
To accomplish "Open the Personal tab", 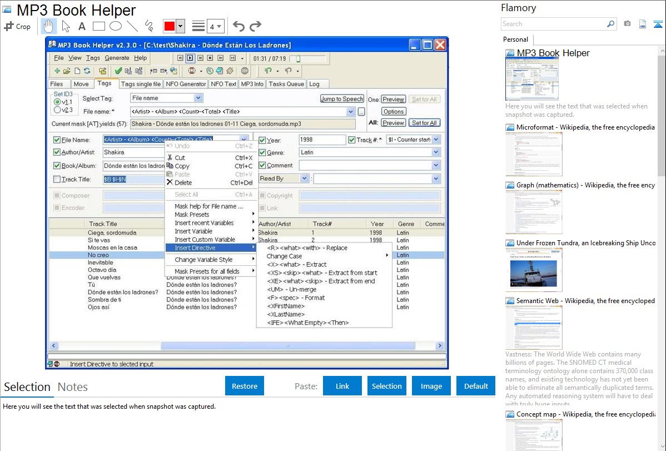I will click(x=515, y=39).
